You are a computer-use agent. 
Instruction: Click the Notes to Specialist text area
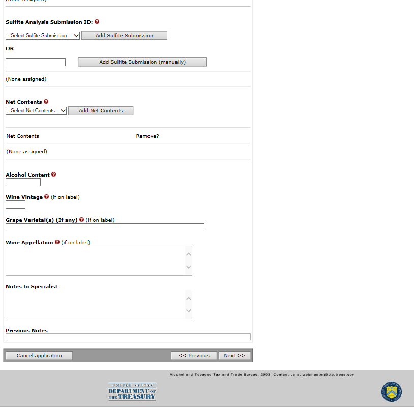96,305
